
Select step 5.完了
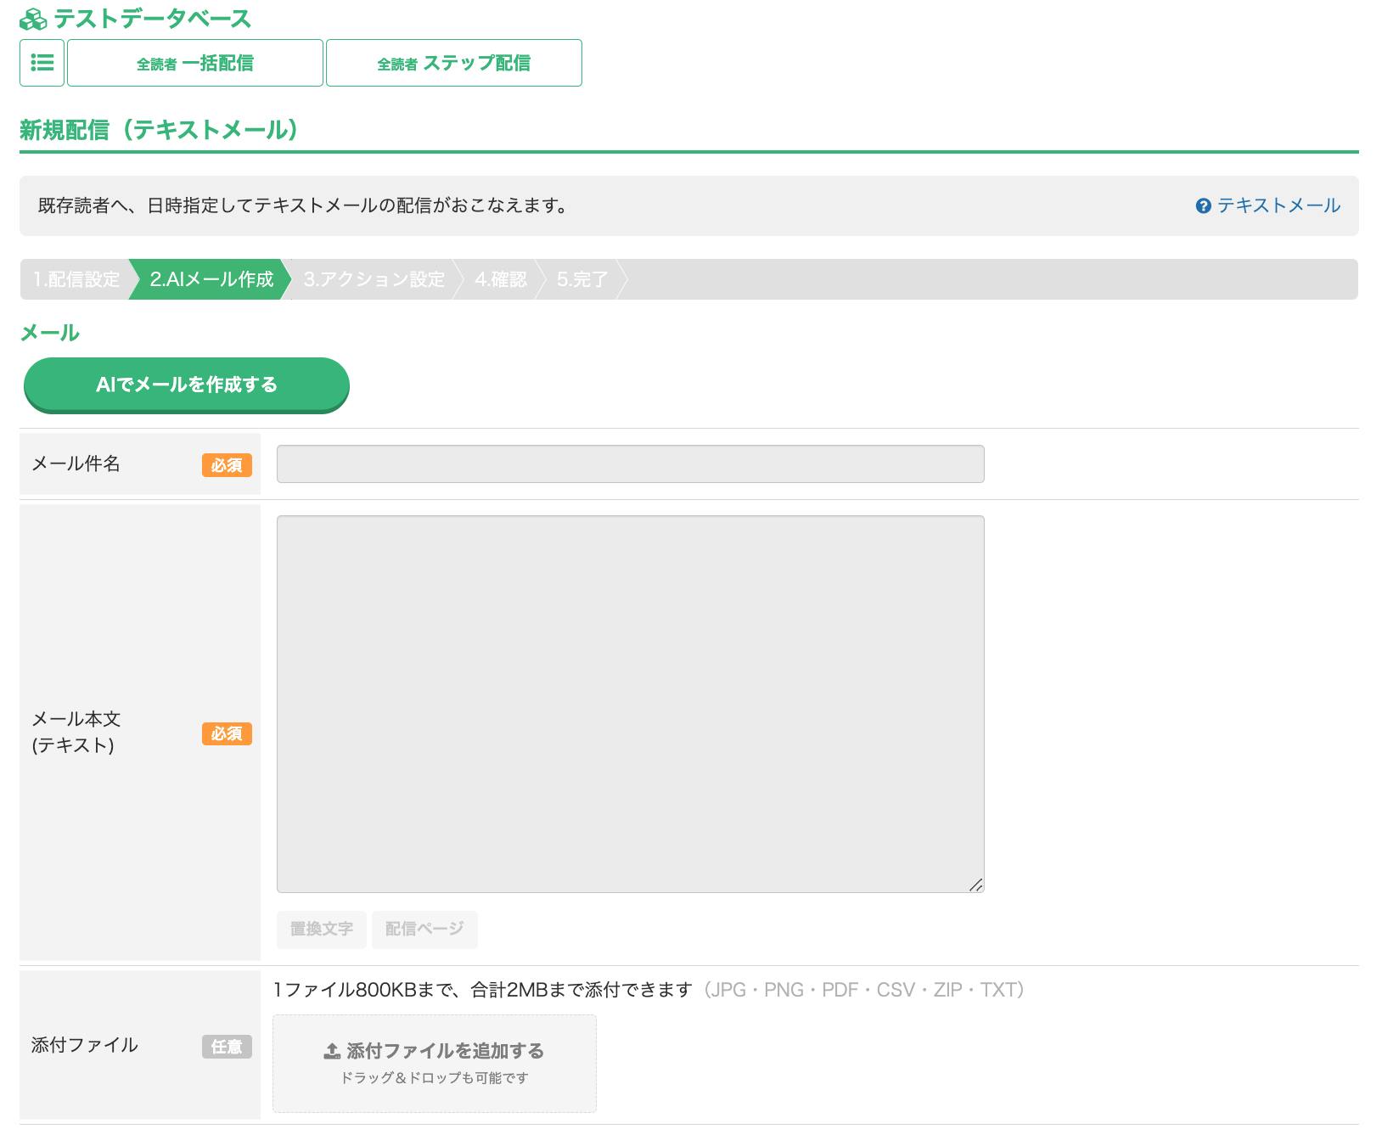coord(582,279)
